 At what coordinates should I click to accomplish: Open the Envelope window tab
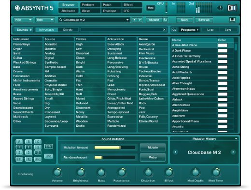pos(112,11)
